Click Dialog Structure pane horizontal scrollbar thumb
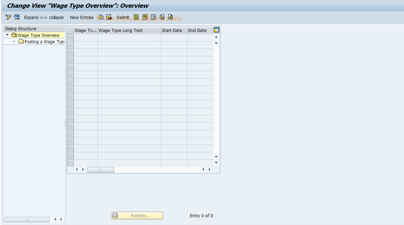 click(27, 219)
